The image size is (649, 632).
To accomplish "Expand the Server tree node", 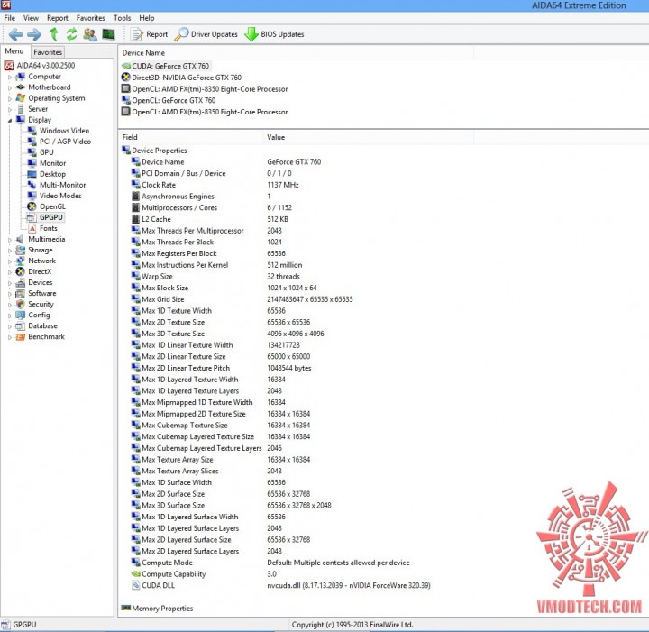I will [10, 110].
